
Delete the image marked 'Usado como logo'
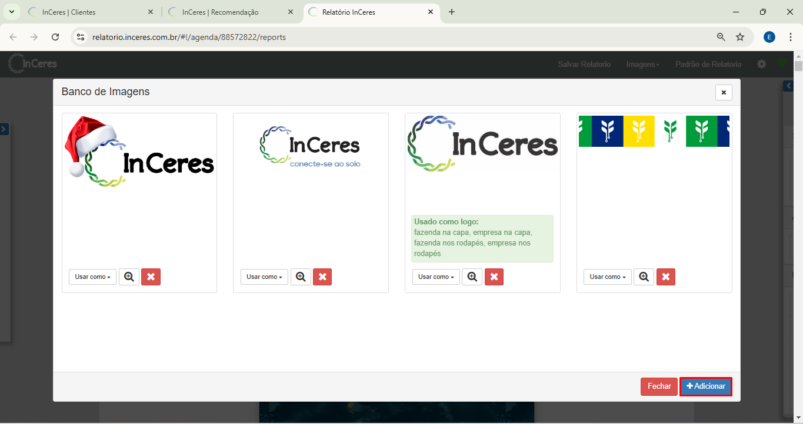pyautogui.click(x=494, y=277)
